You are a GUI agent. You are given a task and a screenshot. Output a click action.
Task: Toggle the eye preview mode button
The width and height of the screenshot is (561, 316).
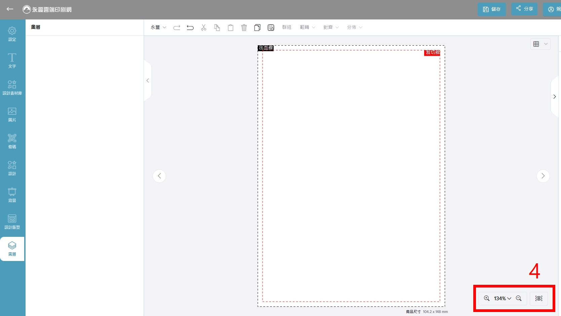pyautogui.click(x=539, y=298)
